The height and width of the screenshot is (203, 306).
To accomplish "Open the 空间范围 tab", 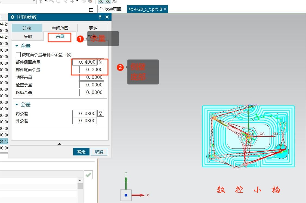I will point(60,28).
